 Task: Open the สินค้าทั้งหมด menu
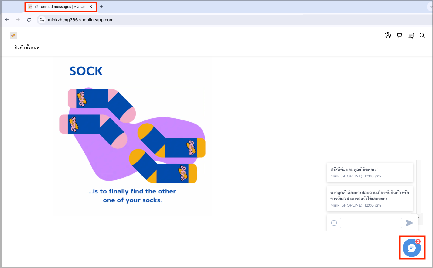pos(27,47)
